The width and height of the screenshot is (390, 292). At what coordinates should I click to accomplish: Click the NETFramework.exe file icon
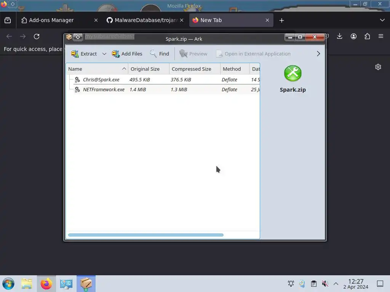coord(77,89)
